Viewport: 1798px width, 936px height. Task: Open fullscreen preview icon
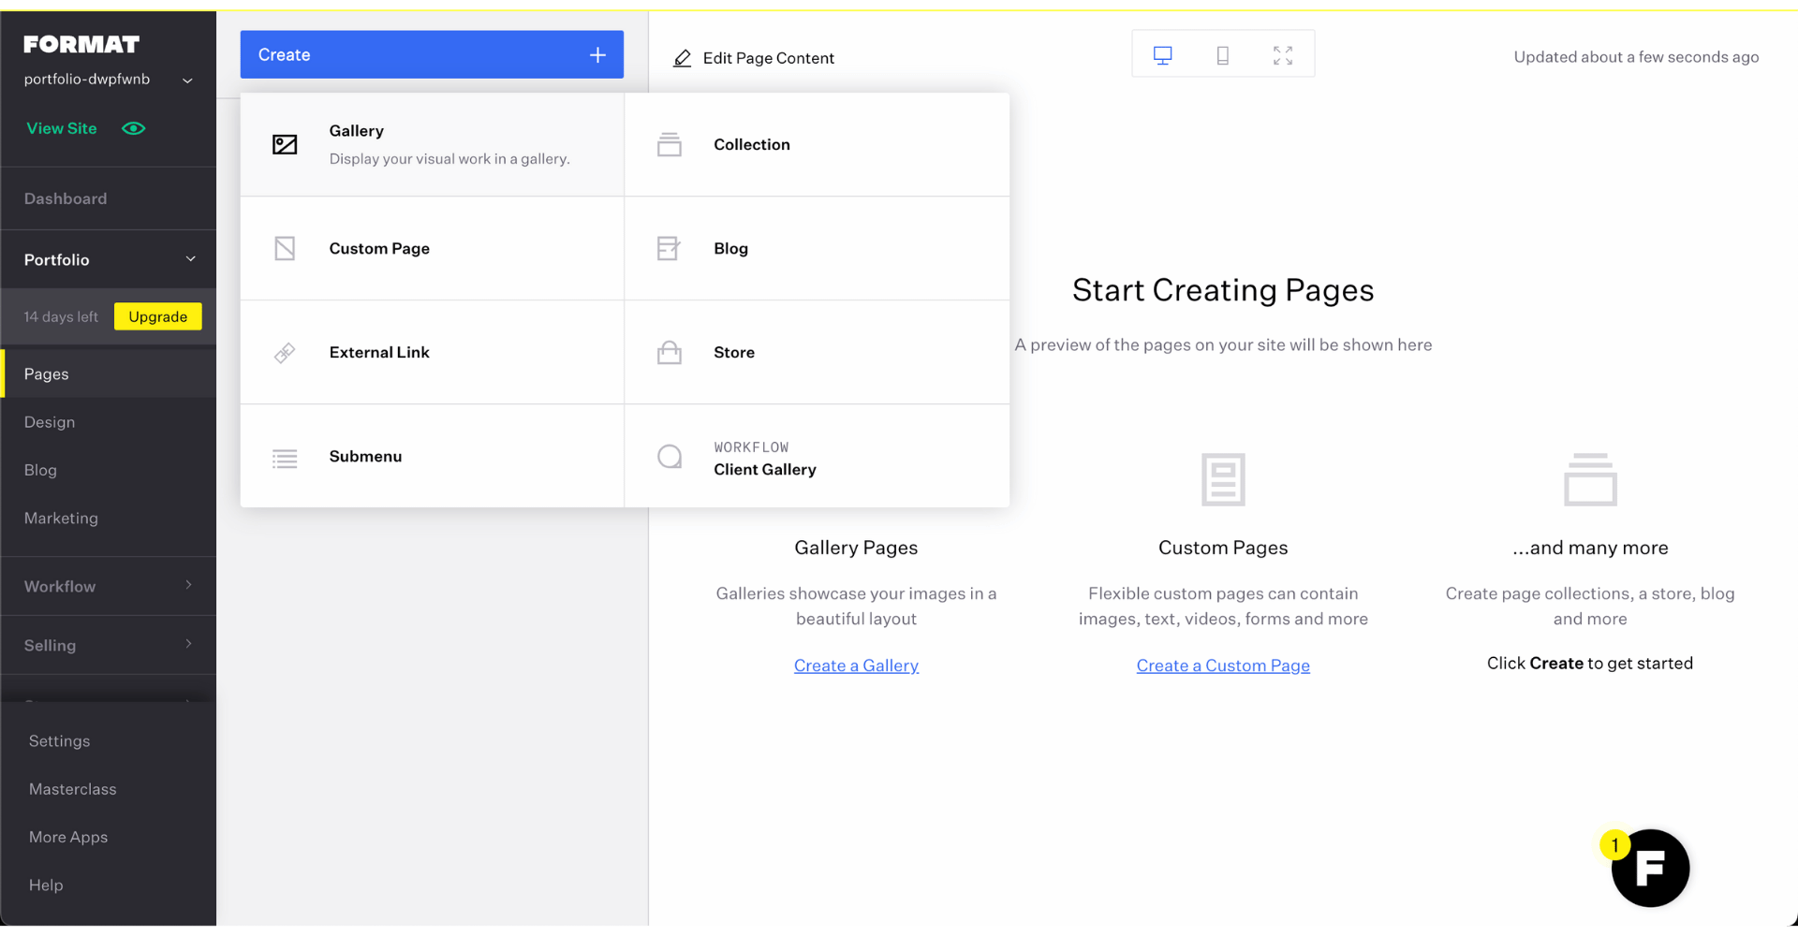tap(1283, 53)
